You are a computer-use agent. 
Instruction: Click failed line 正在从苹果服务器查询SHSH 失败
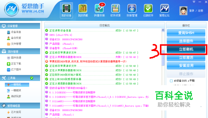(x=94, y=57)
